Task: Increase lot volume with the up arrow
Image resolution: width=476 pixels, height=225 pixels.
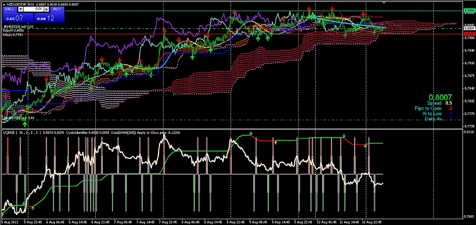Action: (47, 9)
